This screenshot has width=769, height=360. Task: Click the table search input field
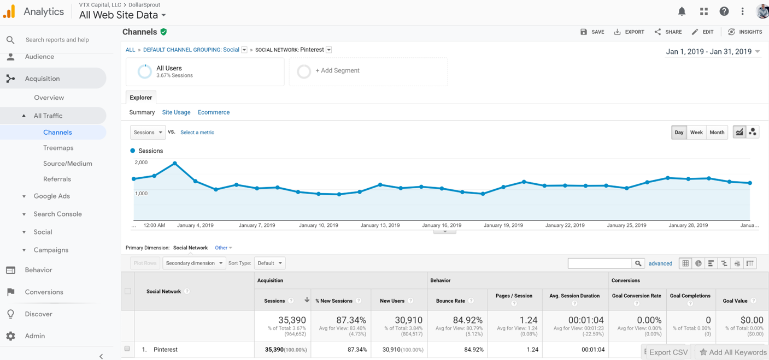[x=600, y=263]
